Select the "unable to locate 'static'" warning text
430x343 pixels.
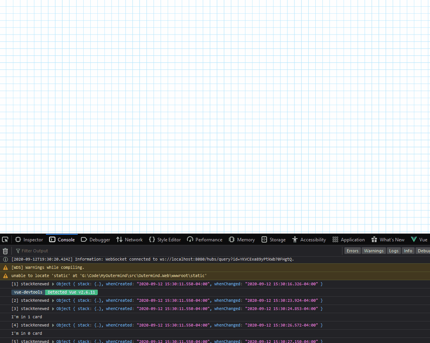click(x=109, y=276)
